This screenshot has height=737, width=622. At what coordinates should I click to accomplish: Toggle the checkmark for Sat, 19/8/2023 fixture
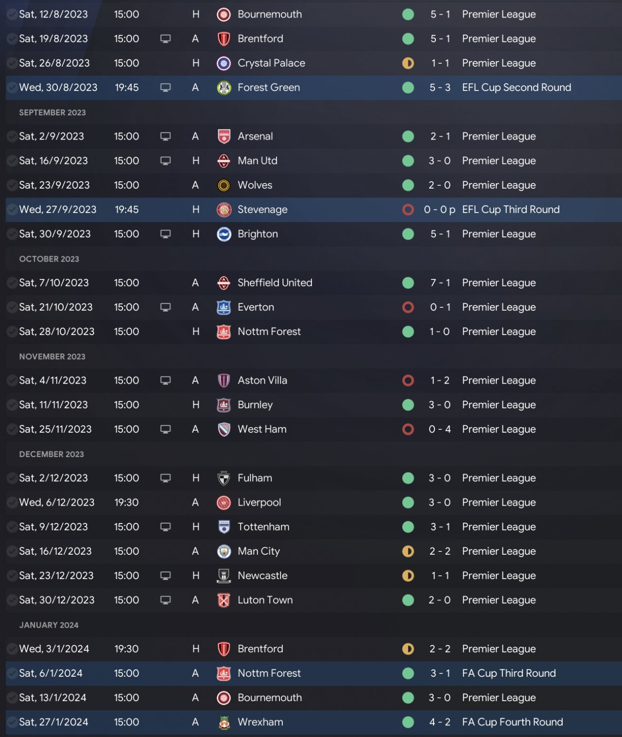point(12,39)
